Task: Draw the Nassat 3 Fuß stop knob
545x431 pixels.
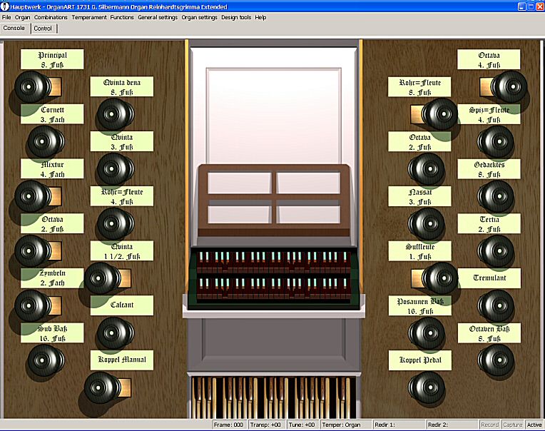Action: (x=427, y=223)
